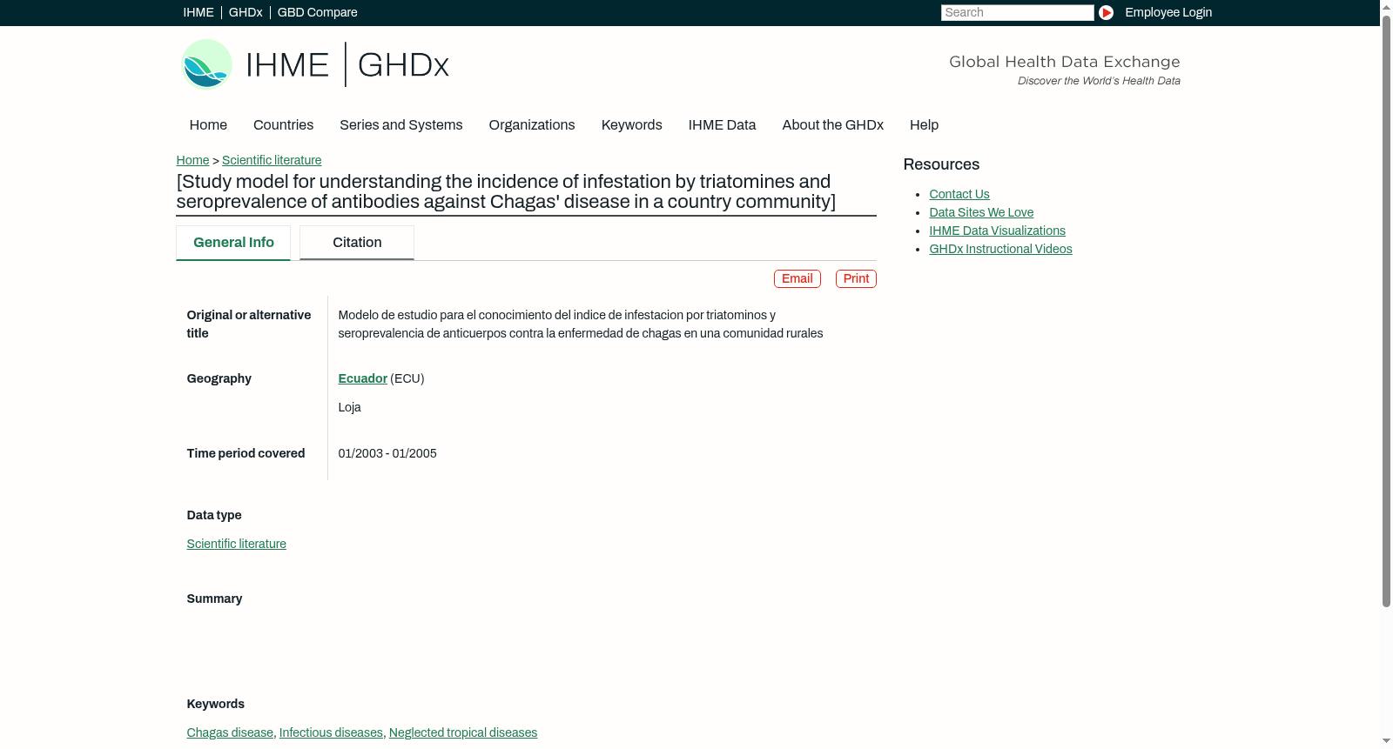Click the 'Global Health Data Exchange' tagline
Viewport: 1393px width, 749px height.
(x=1064, y=62)
